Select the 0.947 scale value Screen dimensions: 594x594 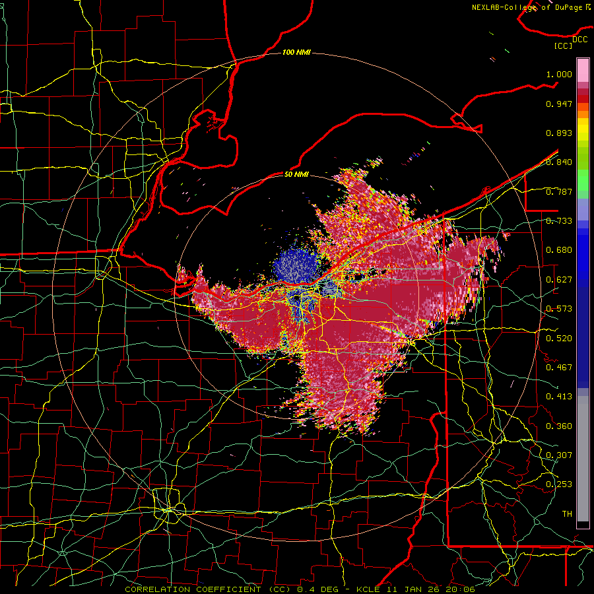(559, 104)
